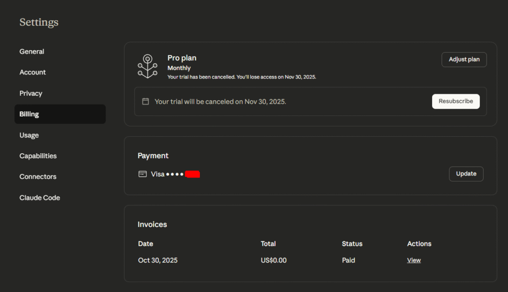Select Privacy in the settings sidebar
The width and height of the screenshot is (508, 292).
31,93
